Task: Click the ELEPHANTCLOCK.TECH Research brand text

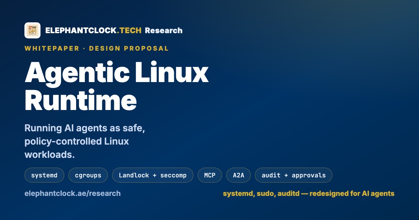Action: 114,30
